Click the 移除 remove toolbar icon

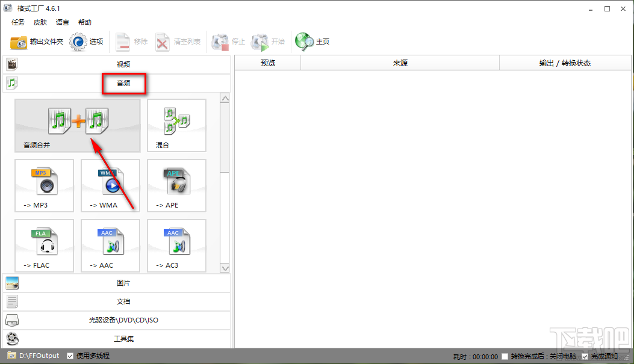[122, 42]
